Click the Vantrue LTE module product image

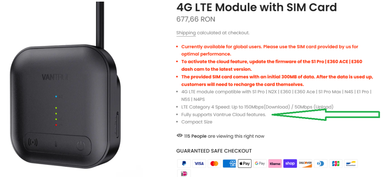64,103
